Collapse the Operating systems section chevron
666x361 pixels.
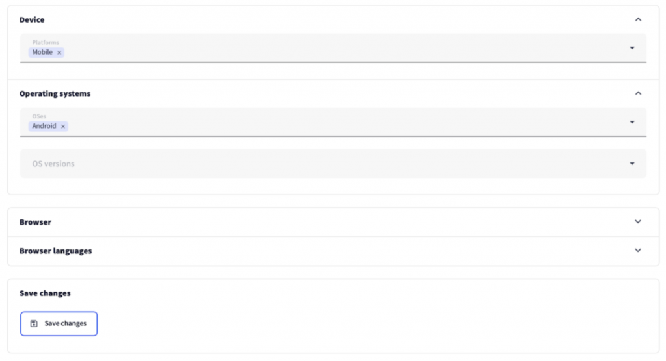click(x=638, y=93)
